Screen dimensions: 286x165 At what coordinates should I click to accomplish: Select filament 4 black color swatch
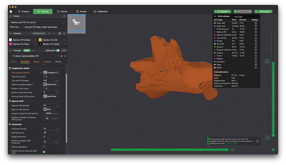(x=40, y=44)
